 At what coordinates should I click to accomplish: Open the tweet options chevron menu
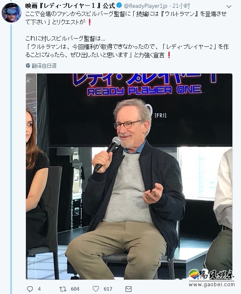[229, 7]
